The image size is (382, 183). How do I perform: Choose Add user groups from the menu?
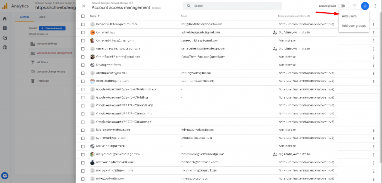pyautogui.click(x=354, y=26)
